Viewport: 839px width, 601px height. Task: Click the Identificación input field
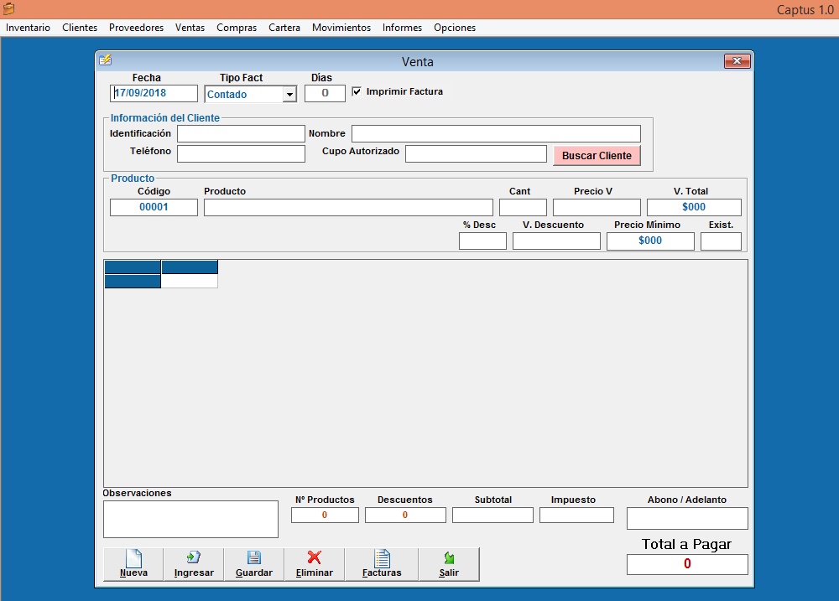click(241, 134)
